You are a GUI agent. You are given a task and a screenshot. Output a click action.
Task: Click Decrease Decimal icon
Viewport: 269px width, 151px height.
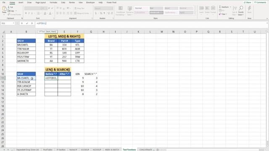(112, 13)
